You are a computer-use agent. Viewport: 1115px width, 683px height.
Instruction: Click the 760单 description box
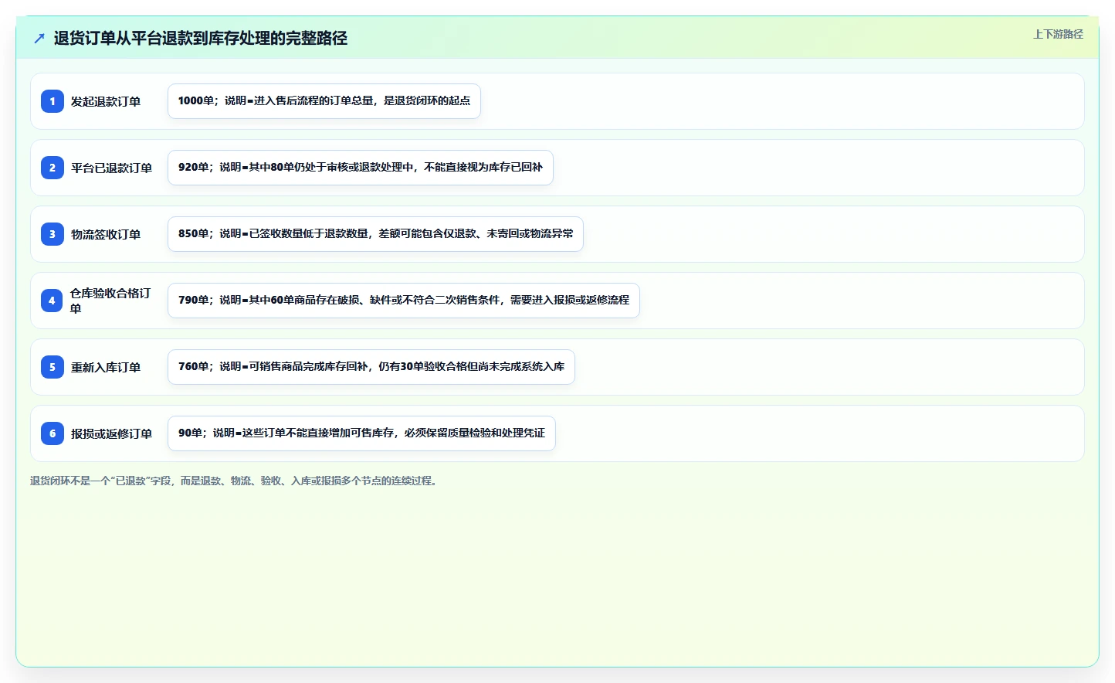pos(371,367)
